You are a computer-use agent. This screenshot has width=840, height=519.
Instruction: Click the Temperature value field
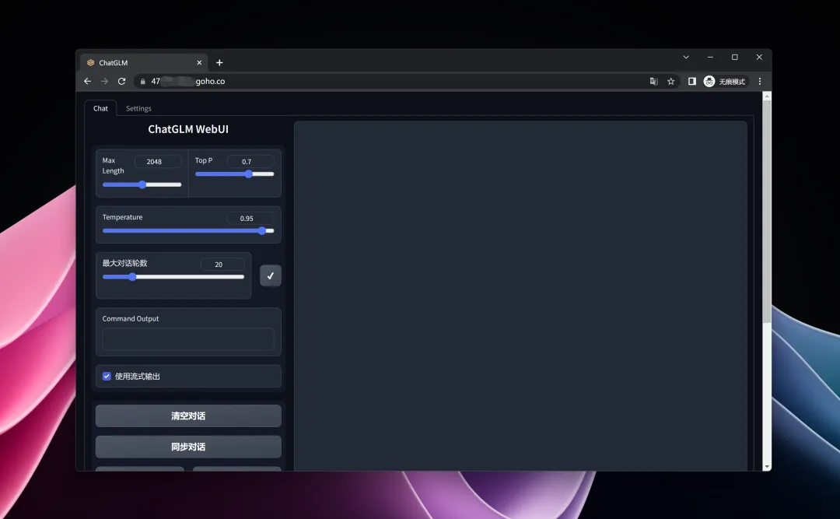[x=250, y=218]
